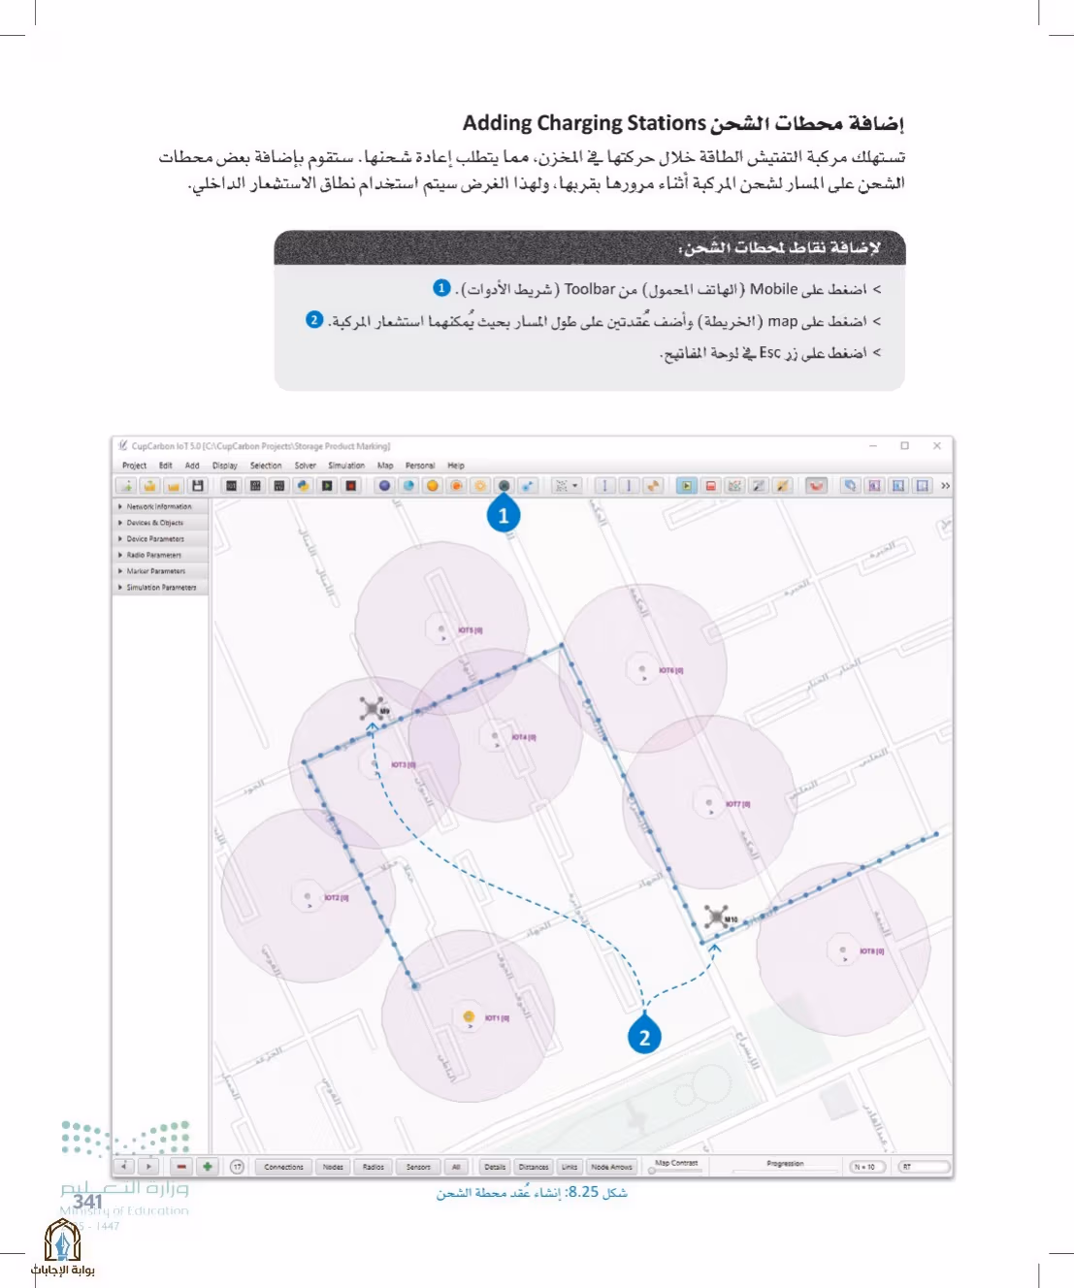Select the dark blue sensor node icon
This screenshot has width=1074, height=1288.
point(384,486)
